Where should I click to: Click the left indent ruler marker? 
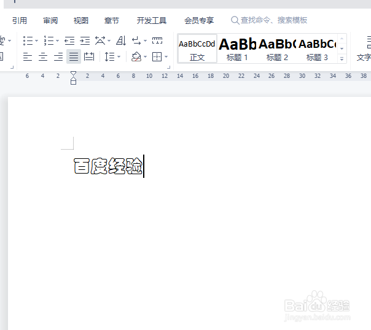[x=73, y=82]
